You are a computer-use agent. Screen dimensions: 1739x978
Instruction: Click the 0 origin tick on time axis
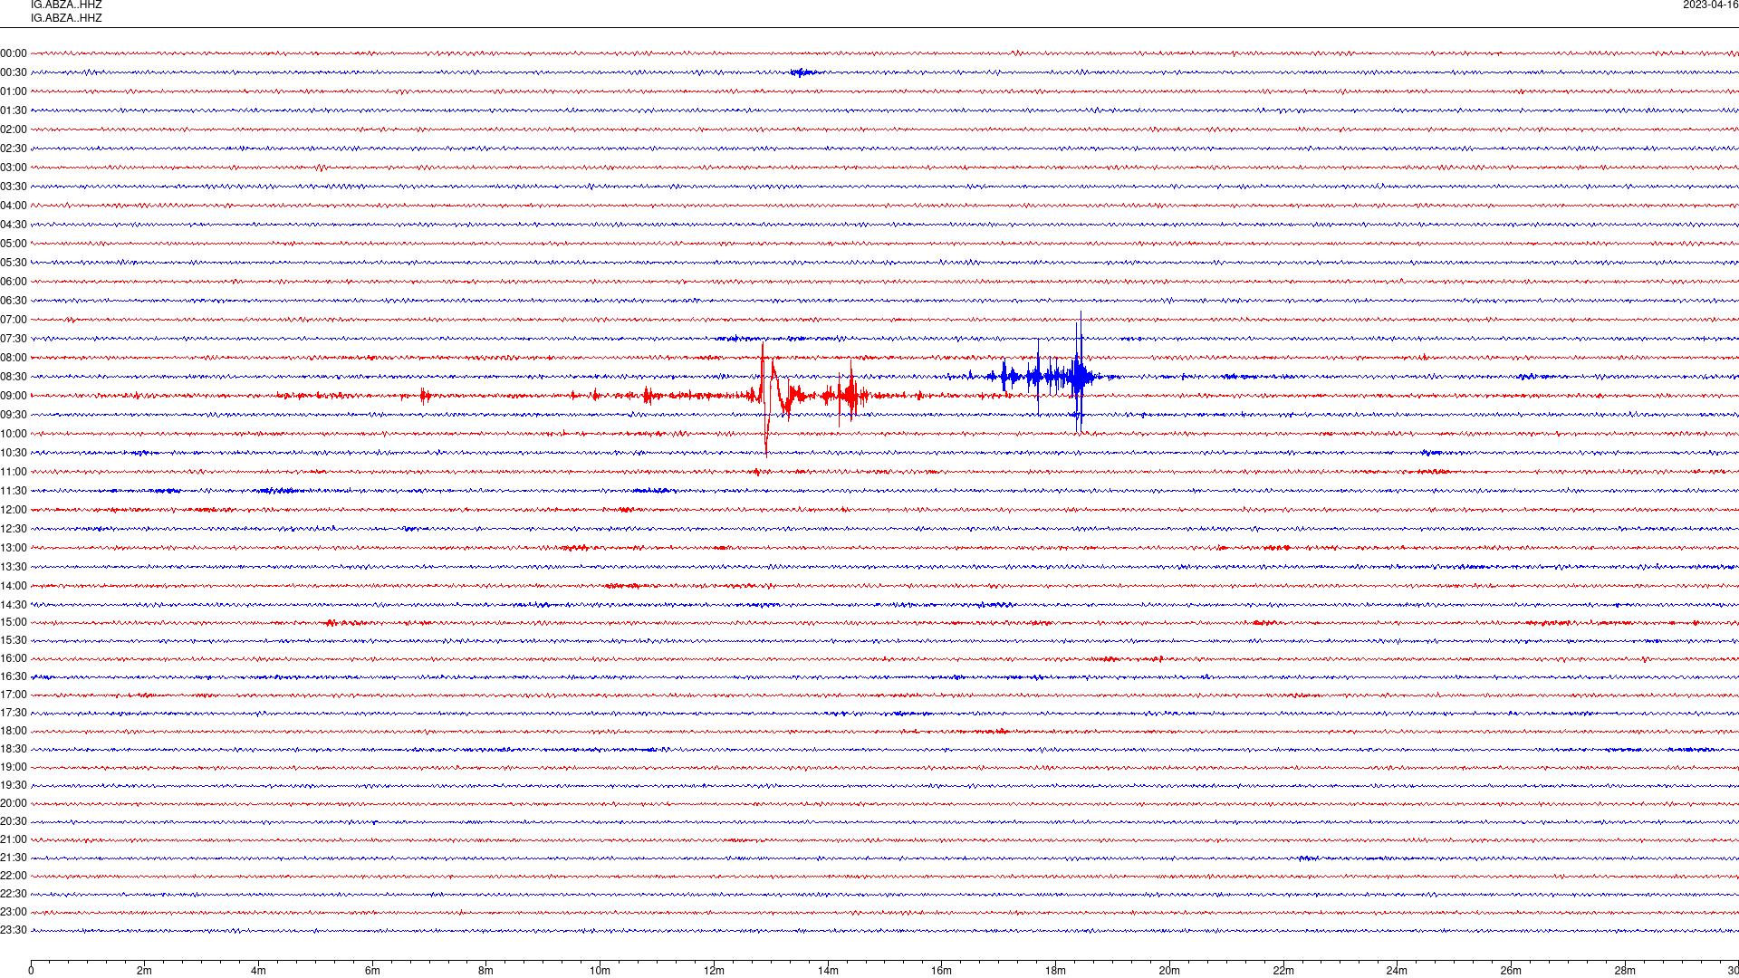point(31,970)
